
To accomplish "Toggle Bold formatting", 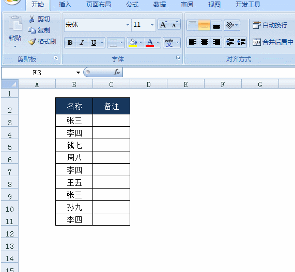I will pyautogui.click(x=70, y=43).
